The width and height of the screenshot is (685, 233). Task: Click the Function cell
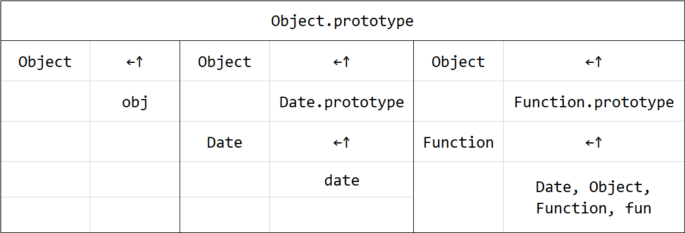point(458,142)
